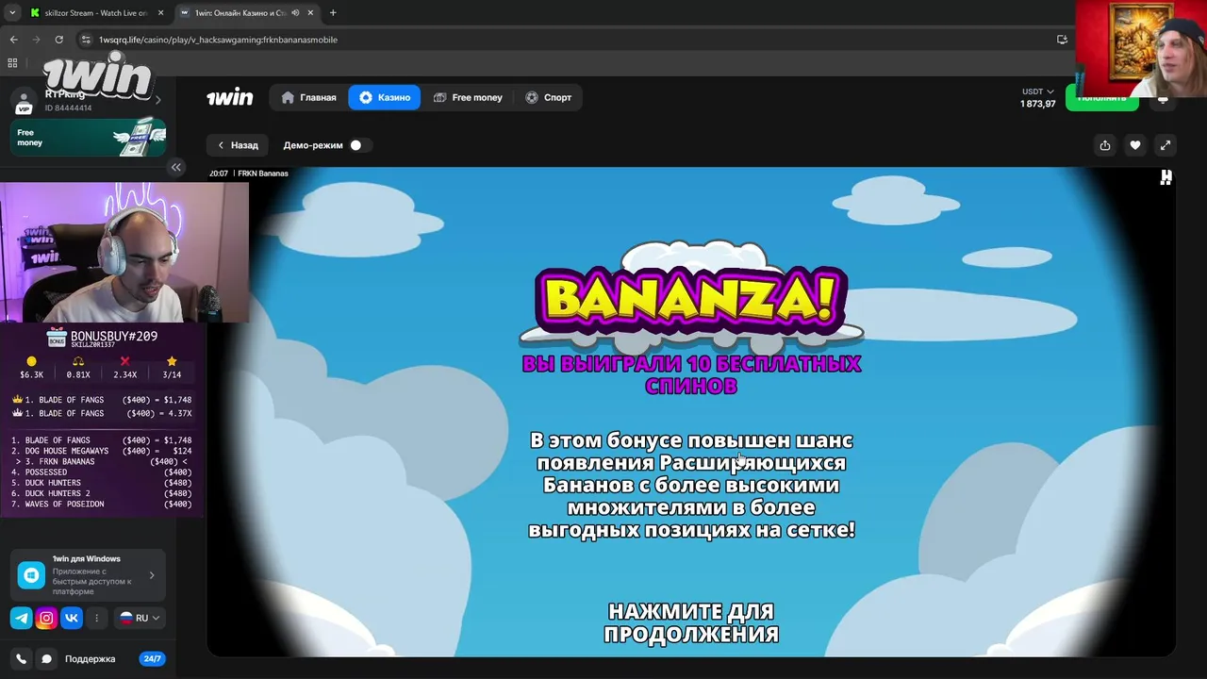Open the Free money menu item
Image resolution: width=1207 pixels, height=679 pixels.
(468, 97)
